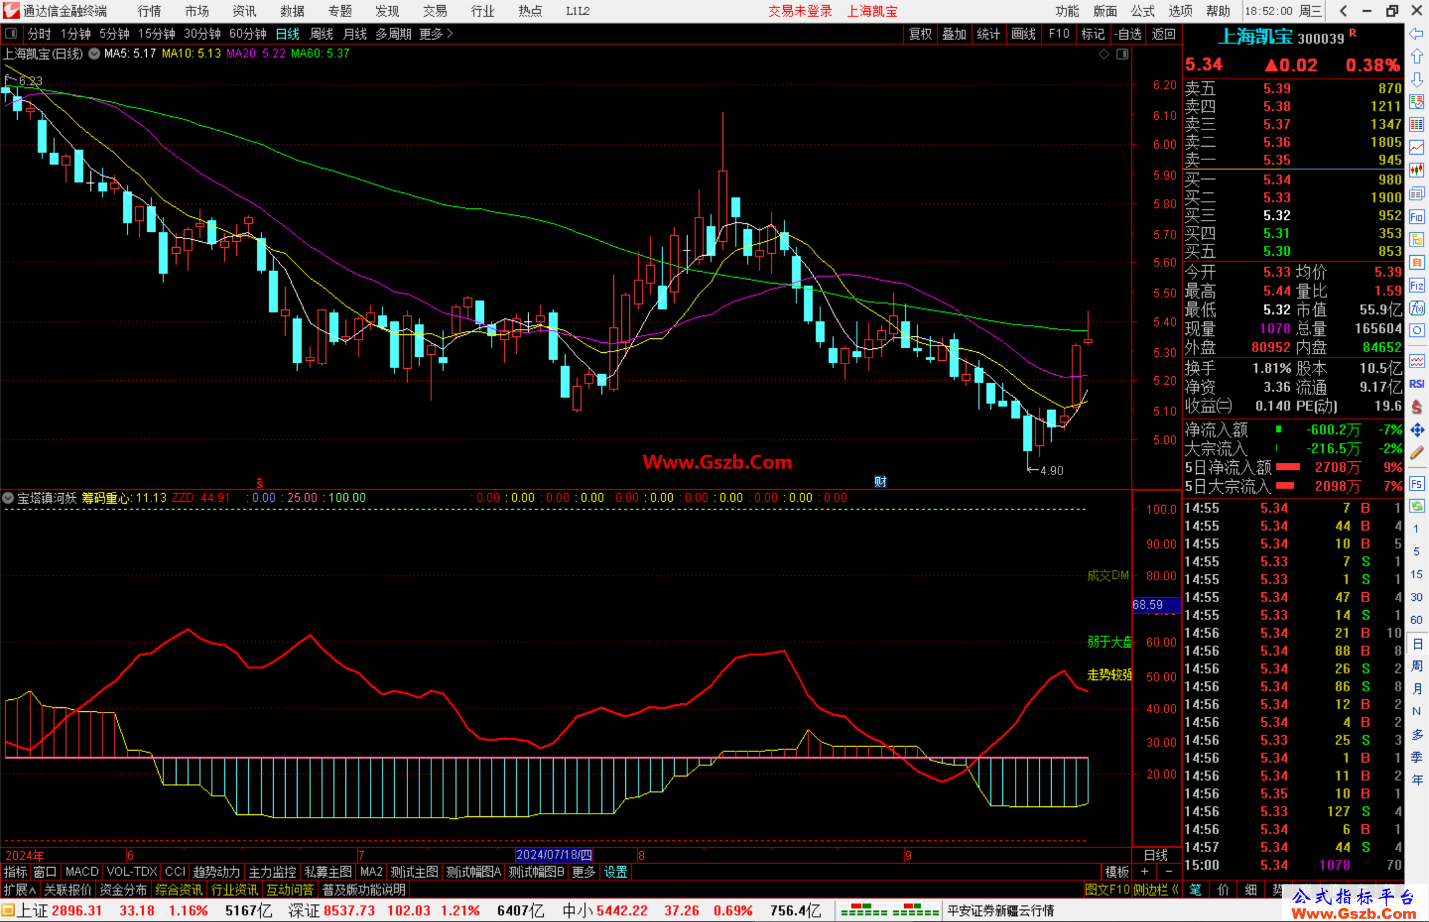Click the 宝塔镇河妖 indicator circle icon
The height and width of the screenshot is (922, 1429).
[9, 498]
